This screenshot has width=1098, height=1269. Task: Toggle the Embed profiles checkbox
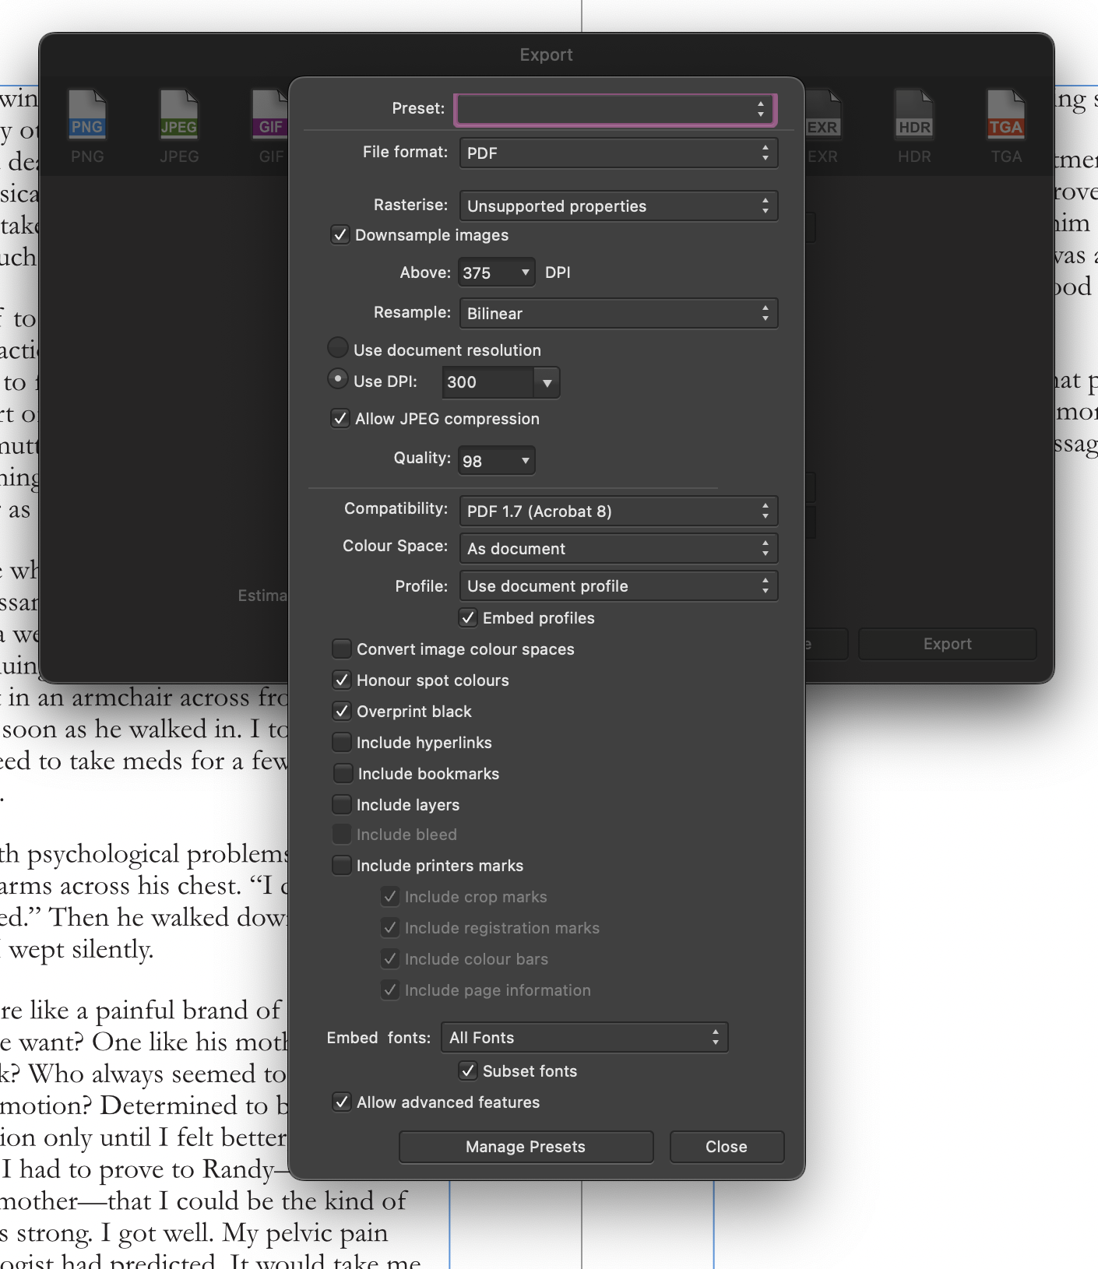click(468, 618)
